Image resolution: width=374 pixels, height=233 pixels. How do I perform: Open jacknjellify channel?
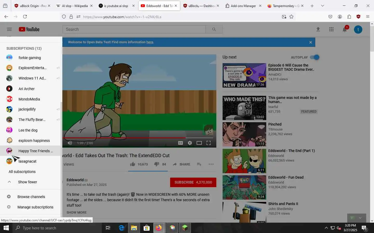30,109
